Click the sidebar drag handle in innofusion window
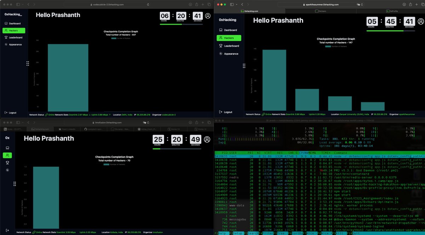The width and height of the screenshot is (425, 235). pos(15,184)
